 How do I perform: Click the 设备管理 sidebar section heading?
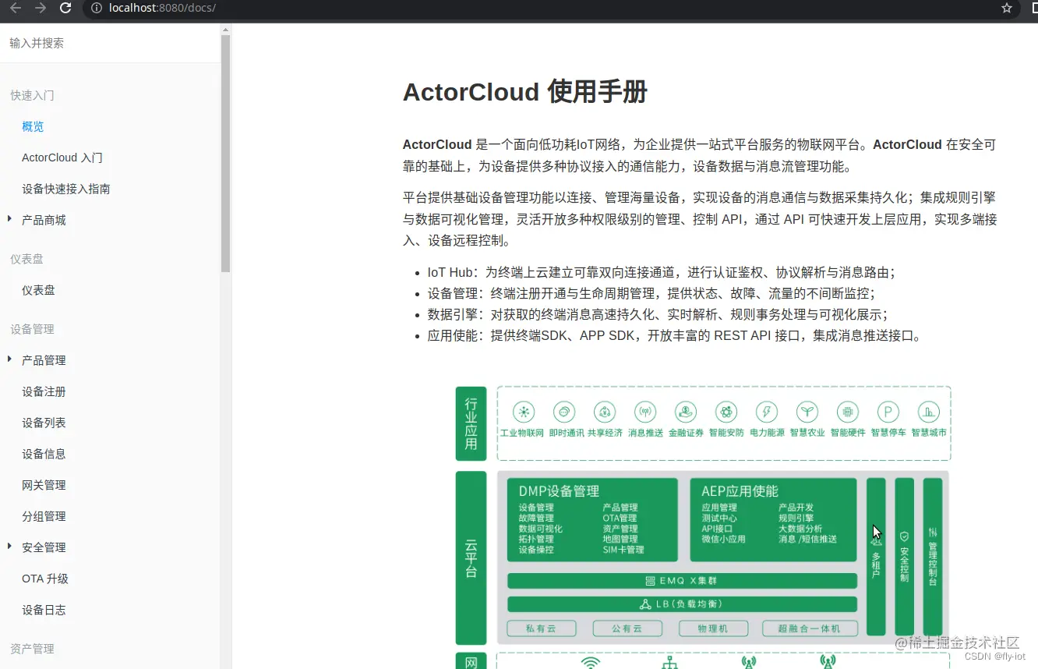tap(32, 329)
